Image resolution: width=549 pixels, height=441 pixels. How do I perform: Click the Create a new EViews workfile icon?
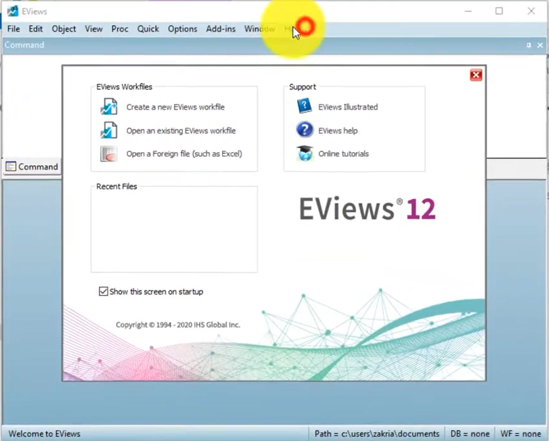pos(109,107)
